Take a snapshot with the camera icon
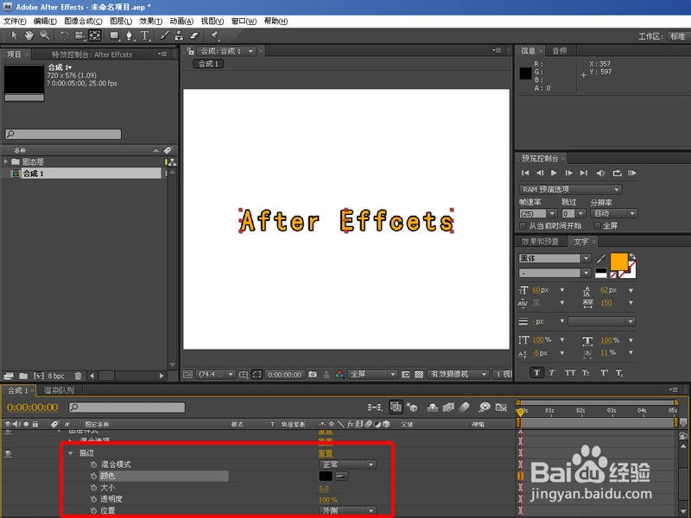This screenshot has height=518, width=691. pos(313,375)
